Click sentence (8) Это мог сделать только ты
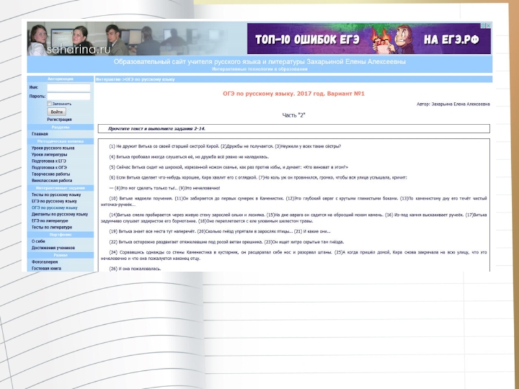The image size is (519, 389). tap(146, 188)
